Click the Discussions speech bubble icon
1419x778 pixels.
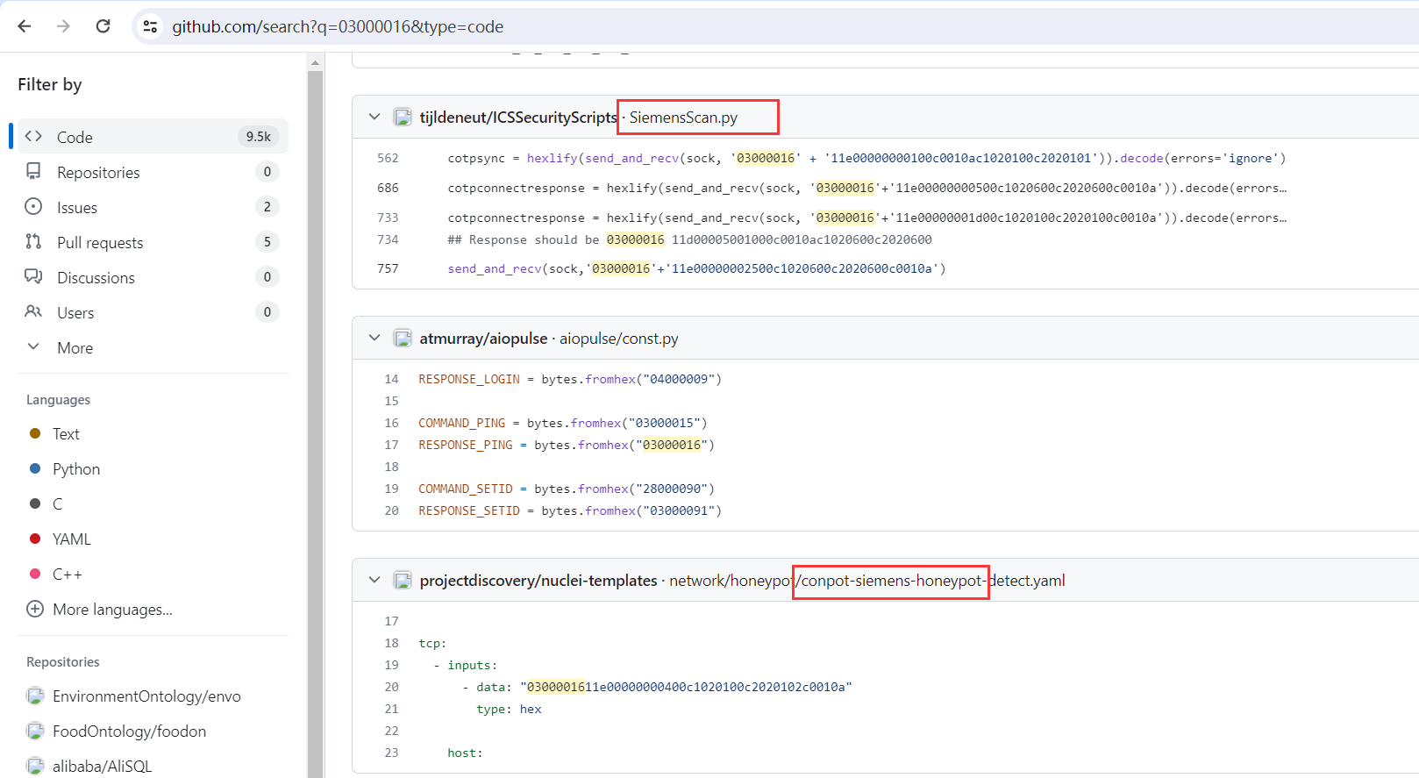(x=33, y=276)
